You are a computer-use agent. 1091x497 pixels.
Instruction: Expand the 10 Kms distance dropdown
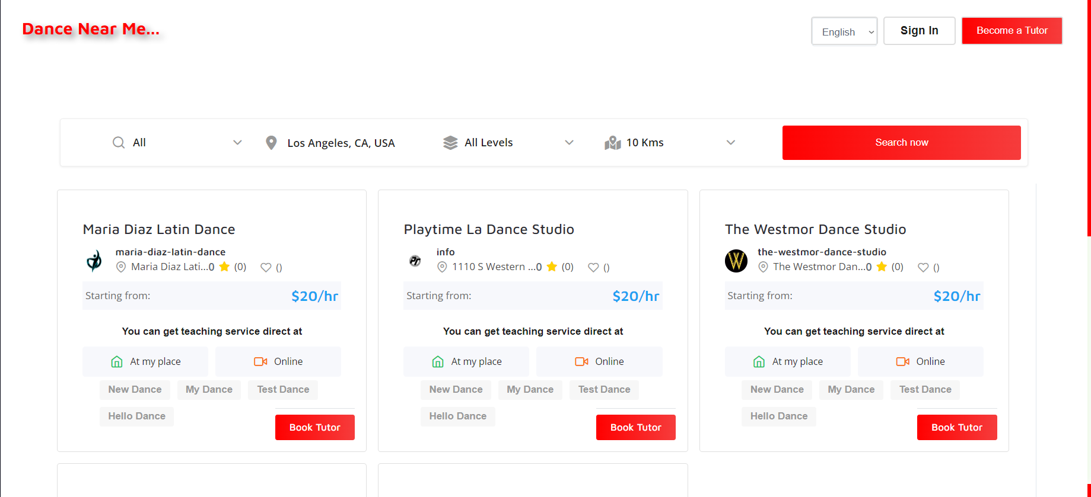click(730, 143)
